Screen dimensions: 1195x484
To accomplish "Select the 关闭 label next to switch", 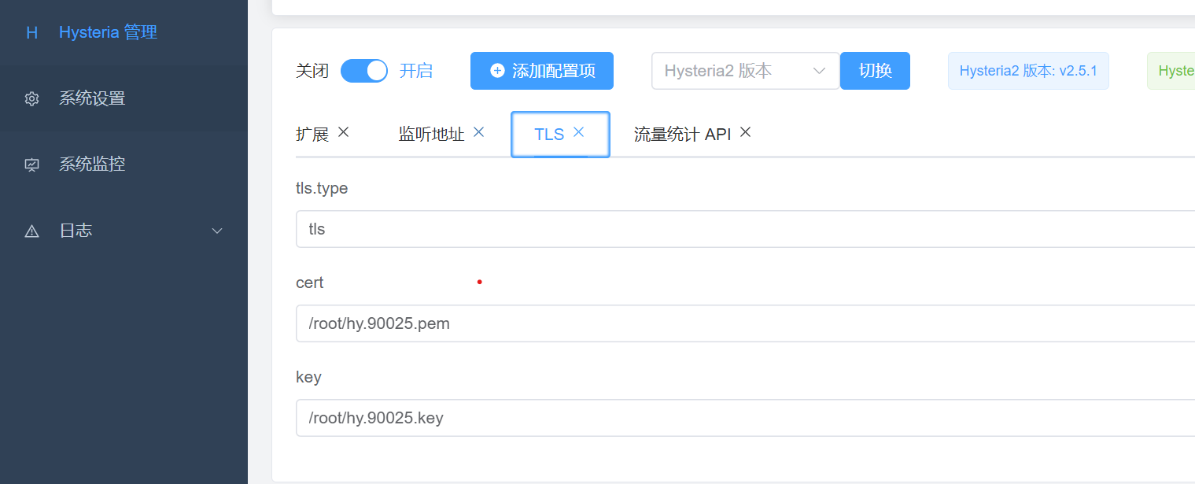I will click(x=312, y=71).
